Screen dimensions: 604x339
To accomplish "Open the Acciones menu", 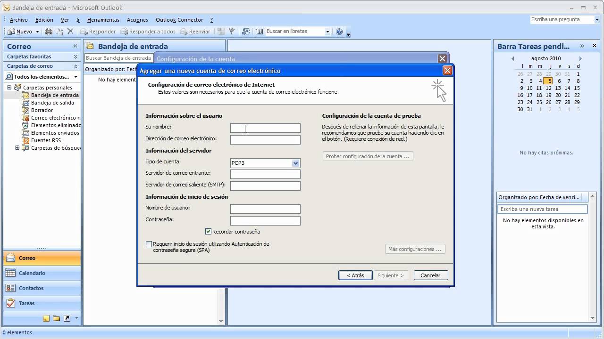I will coord(137,20).
